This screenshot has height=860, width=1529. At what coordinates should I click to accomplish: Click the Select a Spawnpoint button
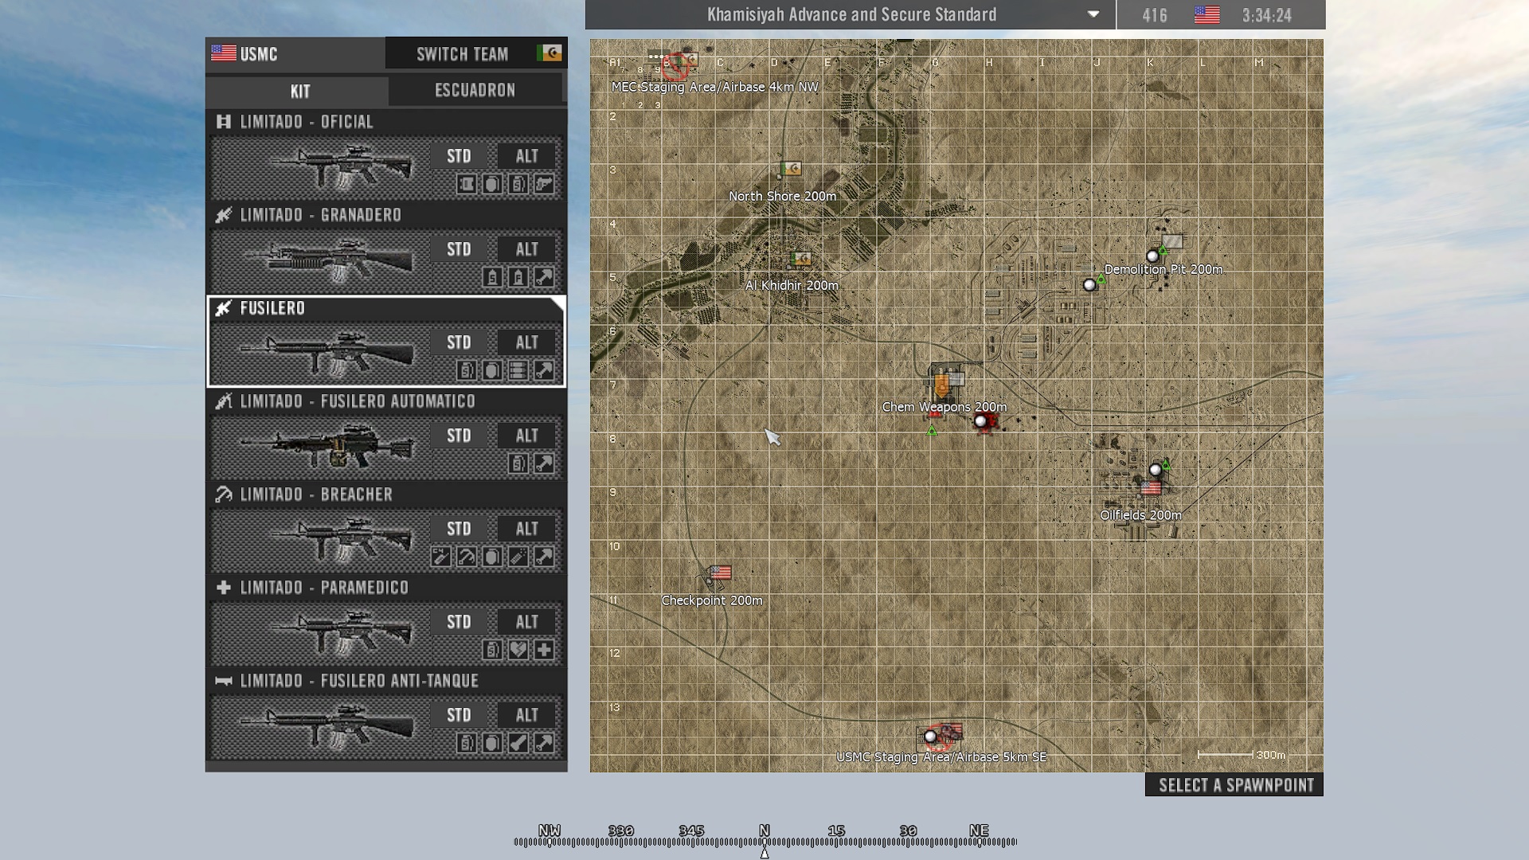pos(1235,785)
